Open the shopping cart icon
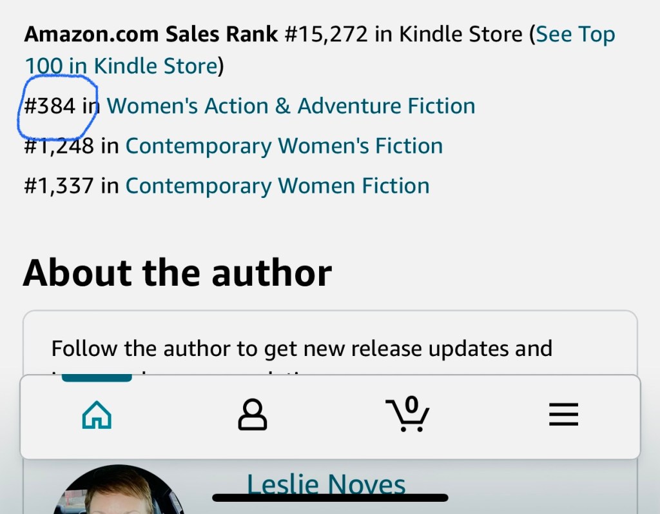The height and width of the screenshot is (514, 660). (x=407, y=415)
